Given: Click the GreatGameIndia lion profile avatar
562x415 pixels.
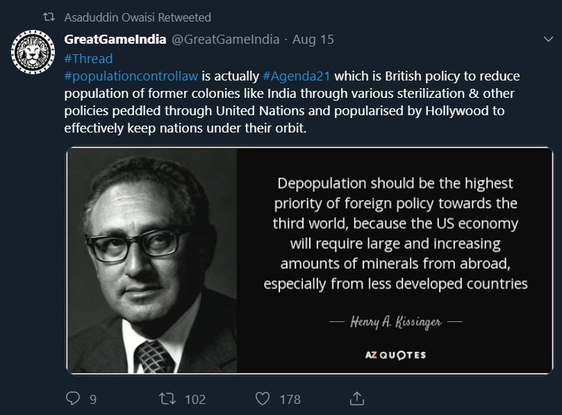Looking at the screenshot, I should (x=33, y=53).
